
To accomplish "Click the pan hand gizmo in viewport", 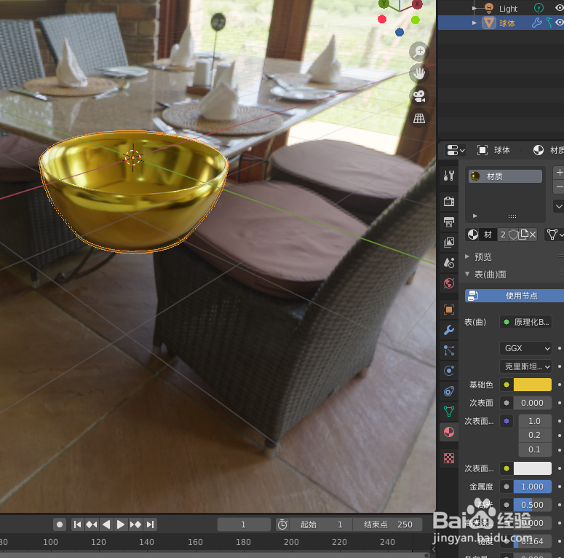I will [419, 74].
